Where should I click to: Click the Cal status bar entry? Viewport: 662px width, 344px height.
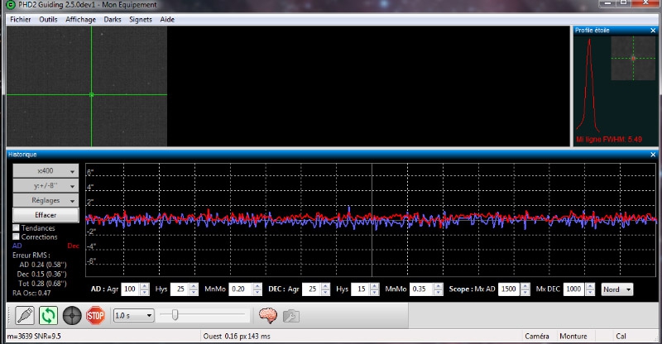621,337
